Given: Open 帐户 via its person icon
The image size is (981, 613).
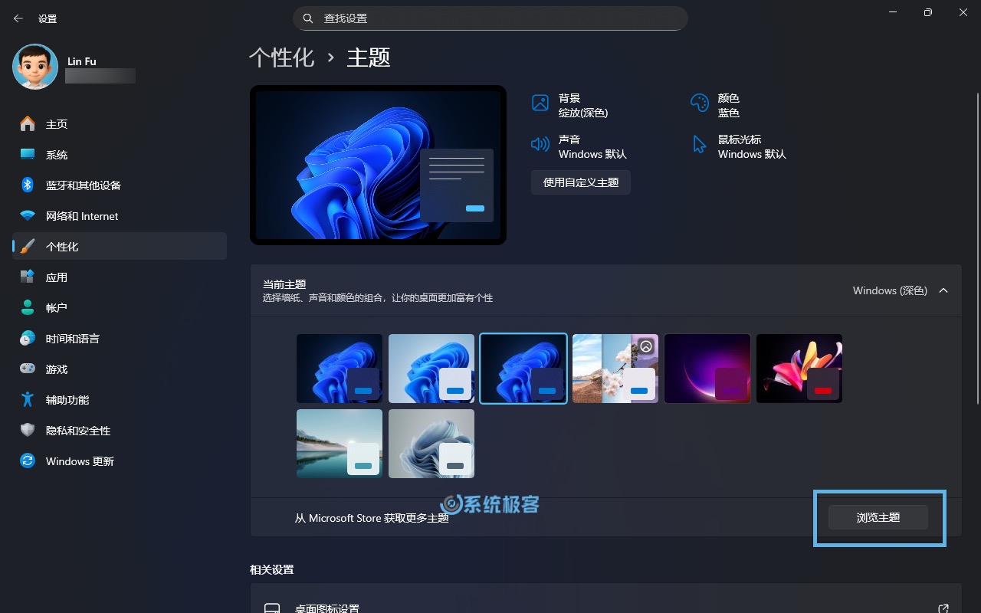Looking at the screenshot, I should (x=27, y=307).
